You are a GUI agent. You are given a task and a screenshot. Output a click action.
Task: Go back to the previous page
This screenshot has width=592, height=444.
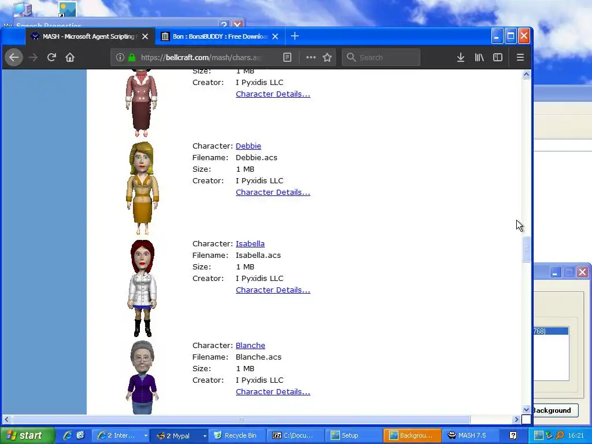pos(14,57)
